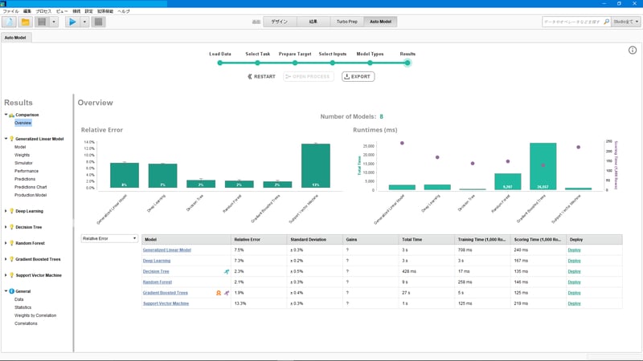This screenshot has height=361, width=643.
Task: Open a process with the folder icon
Action: (x=26, y=22)
